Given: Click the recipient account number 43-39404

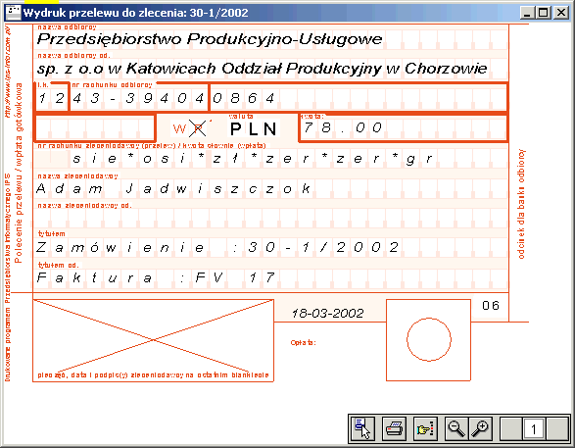Looking at the screenshot, I should coord(139,98).
